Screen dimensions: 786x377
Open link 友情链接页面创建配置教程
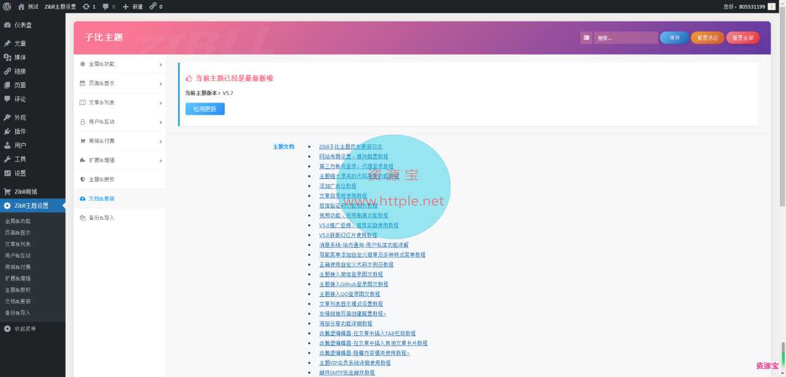click(x=352, y=314)
